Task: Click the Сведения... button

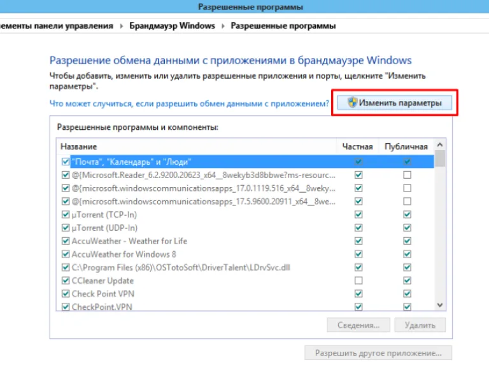Action: click(x=358, y=325)
